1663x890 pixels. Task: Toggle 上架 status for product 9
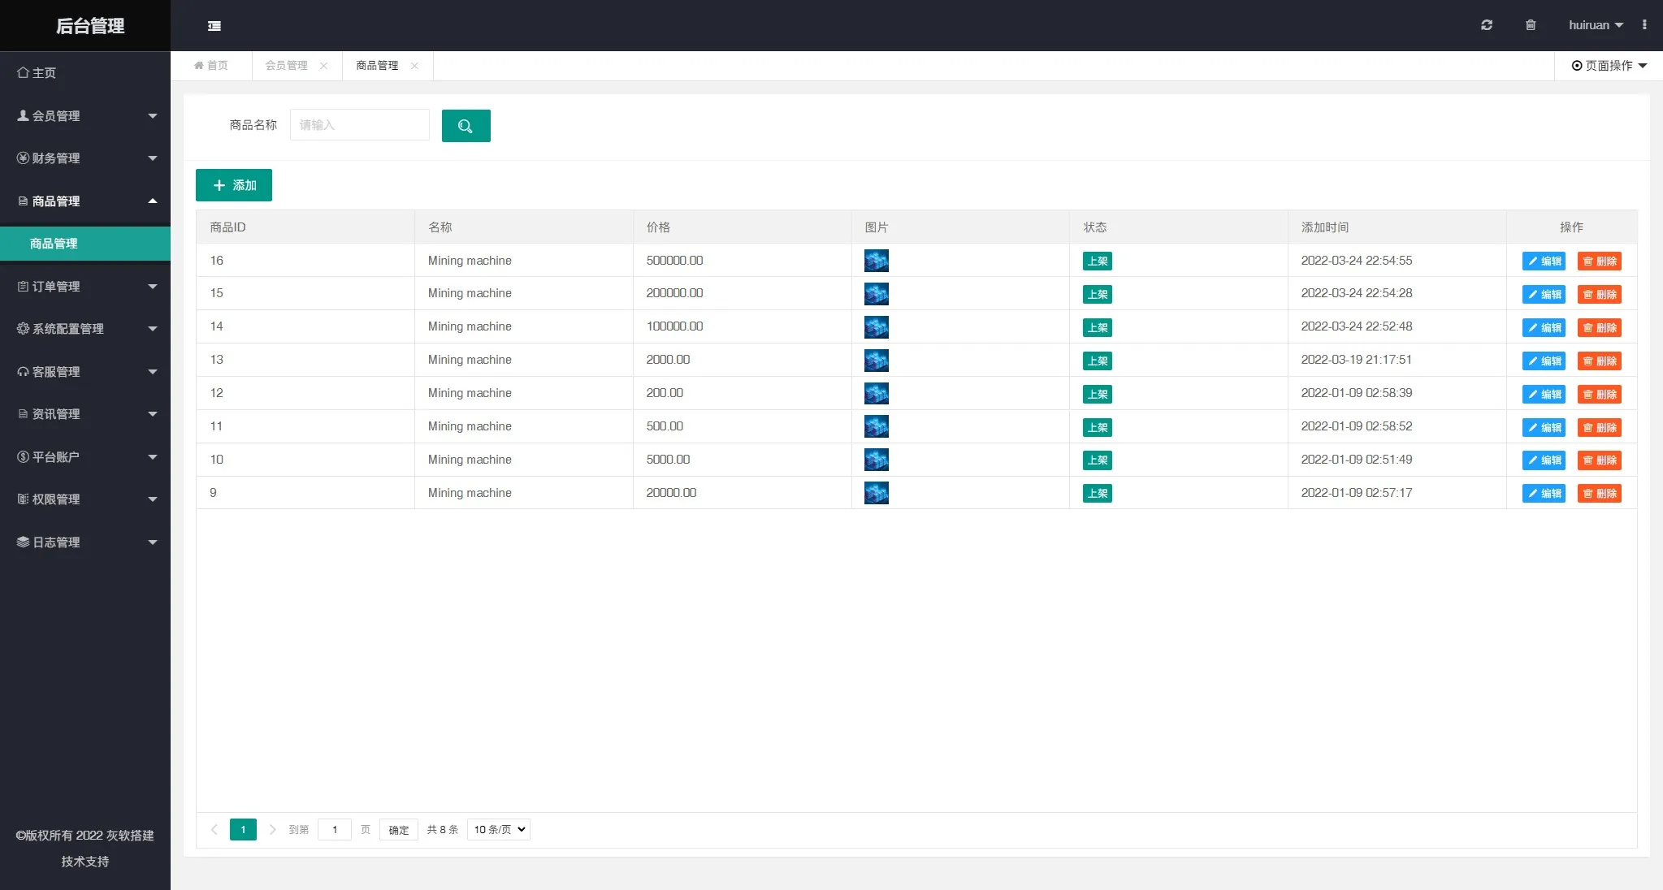click(1097, 494)
